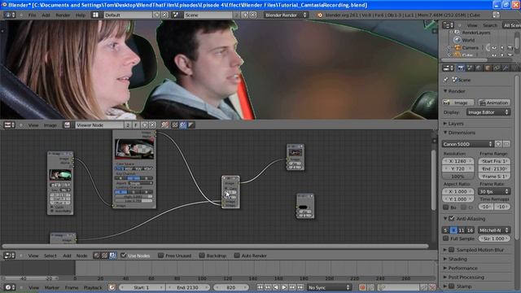The width and height of the screenshot is (521, 293).
Task: Click outliner editor type icon
Action: click(448, 25)
